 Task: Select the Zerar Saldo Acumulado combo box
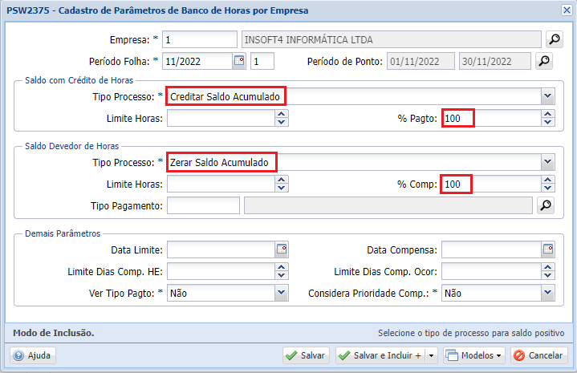(x=354, y=162)
